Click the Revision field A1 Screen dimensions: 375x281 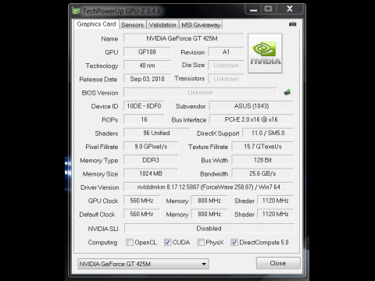click(226, 52)
